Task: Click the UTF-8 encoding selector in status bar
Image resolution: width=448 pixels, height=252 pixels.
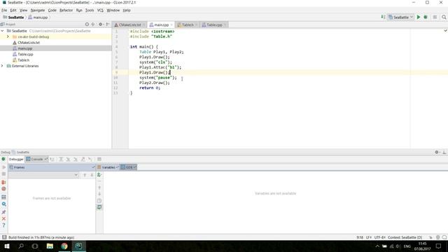Action: [379, 237]
